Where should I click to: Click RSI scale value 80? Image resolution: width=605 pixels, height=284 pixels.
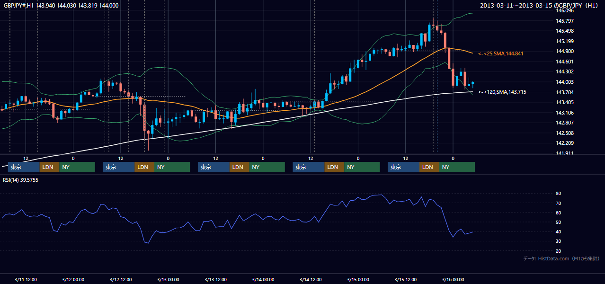(559, 194)
